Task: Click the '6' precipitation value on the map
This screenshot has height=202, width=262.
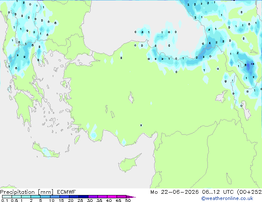Action: (210, 43)
